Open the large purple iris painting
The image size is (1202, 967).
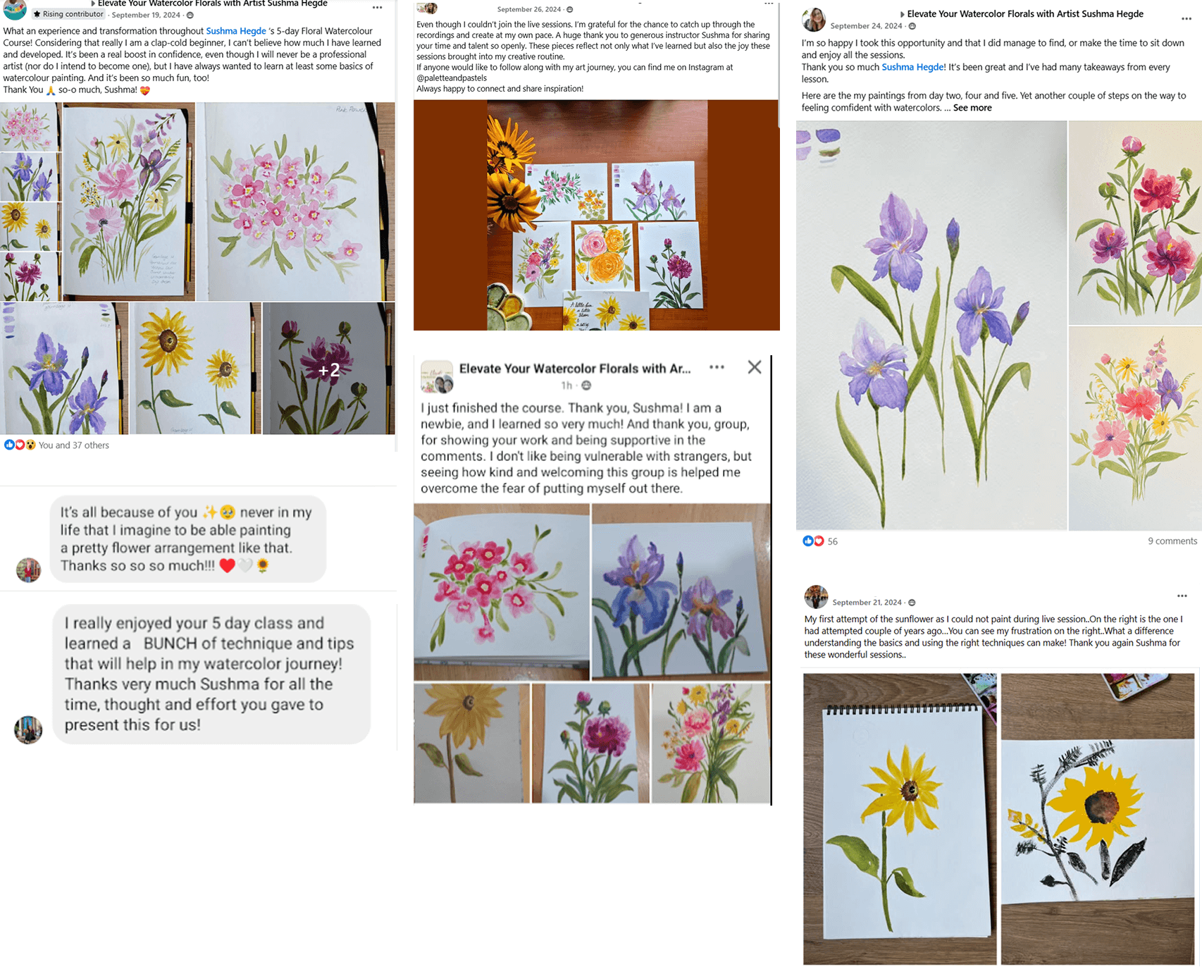931,325
